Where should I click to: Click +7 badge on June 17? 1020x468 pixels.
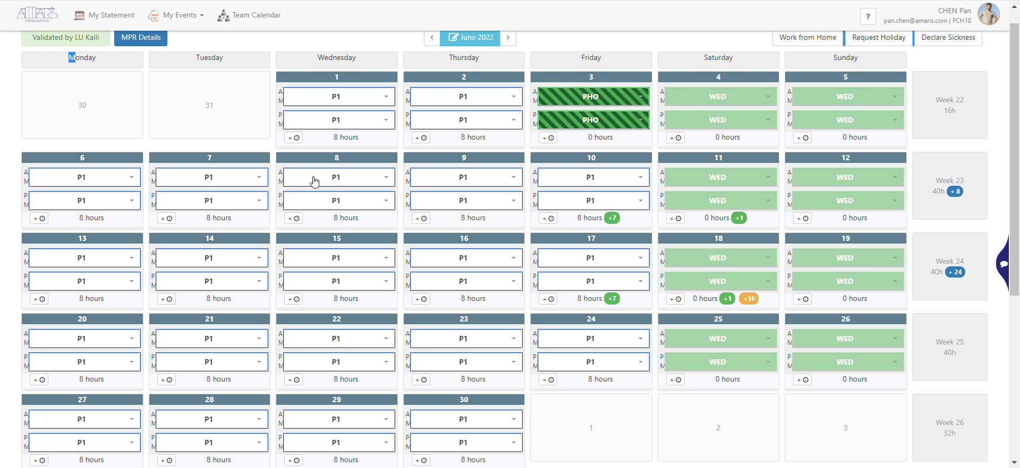pyautogui.click(x=612, y=299)
